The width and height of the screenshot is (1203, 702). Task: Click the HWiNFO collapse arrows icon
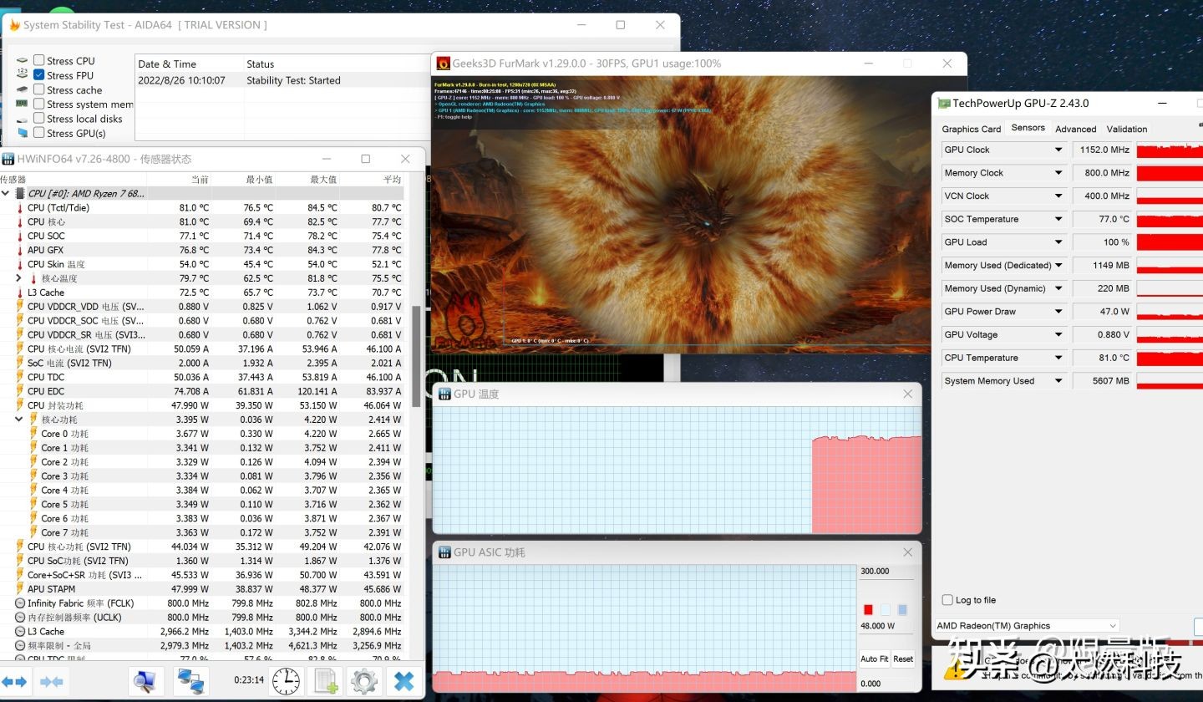(x=52, y=681)
